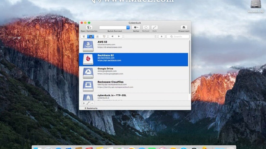The width and height of the screenshot is (266, 149).
Task: Delete the bookmark with minus button
Action: coord(92,103)
